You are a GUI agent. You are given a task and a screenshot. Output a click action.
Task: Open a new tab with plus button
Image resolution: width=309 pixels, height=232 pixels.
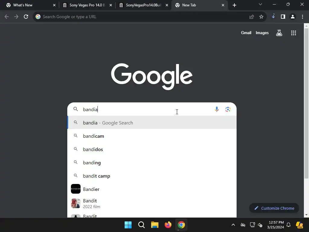click(x=234, y=5)
